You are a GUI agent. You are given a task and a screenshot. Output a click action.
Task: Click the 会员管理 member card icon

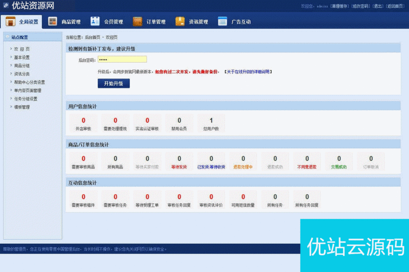95,21
